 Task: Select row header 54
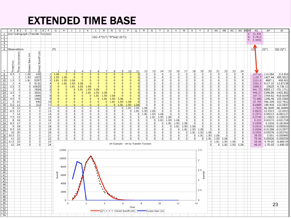(x=4, y=215)
